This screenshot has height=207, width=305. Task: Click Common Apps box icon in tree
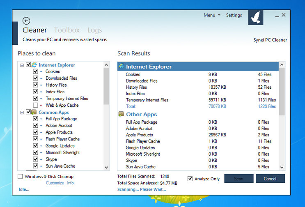click(34, 112)
